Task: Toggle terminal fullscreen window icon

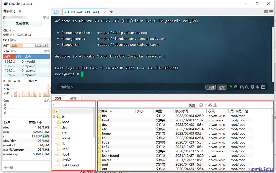Action: (263, 87)
